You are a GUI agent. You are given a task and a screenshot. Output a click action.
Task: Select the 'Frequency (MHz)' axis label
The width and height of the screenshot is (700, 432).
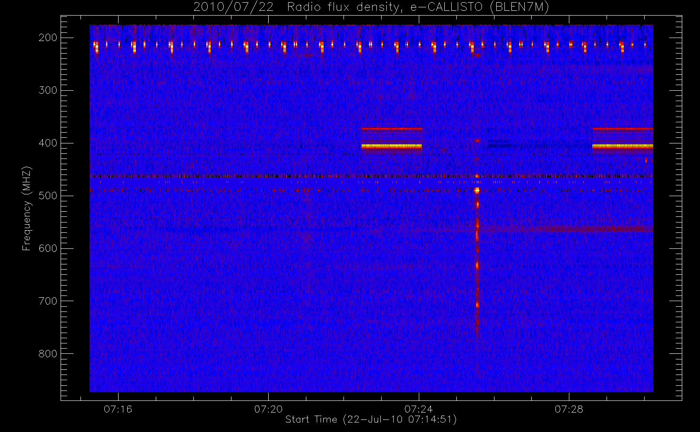(x=27, y=208)
